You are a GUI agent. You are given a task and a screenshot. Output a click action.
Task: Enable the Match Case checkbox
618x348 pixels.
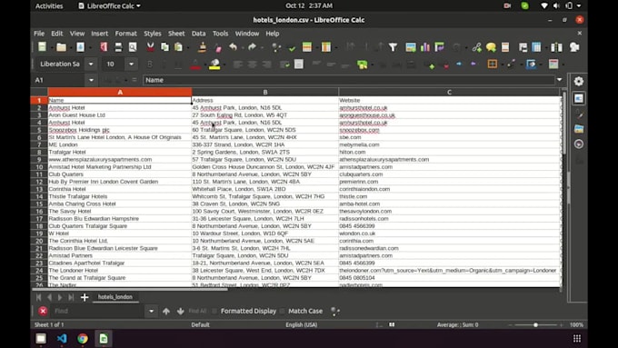[283, 311]
